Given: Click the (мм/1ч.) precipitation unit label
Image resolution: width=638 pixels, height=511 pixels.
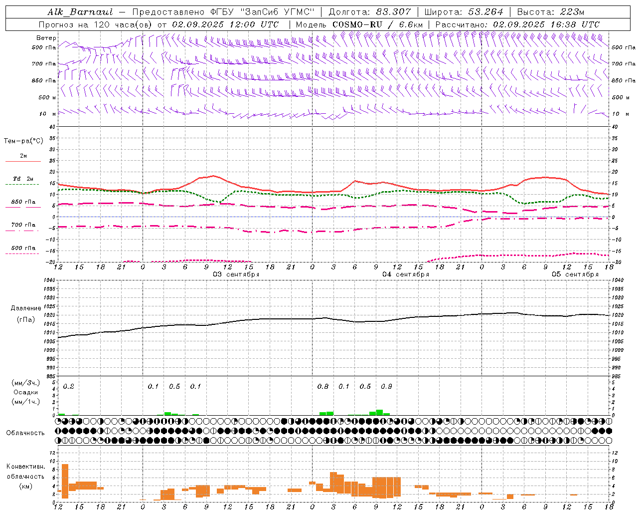Looking at the screenshot, I should (26, 401).
